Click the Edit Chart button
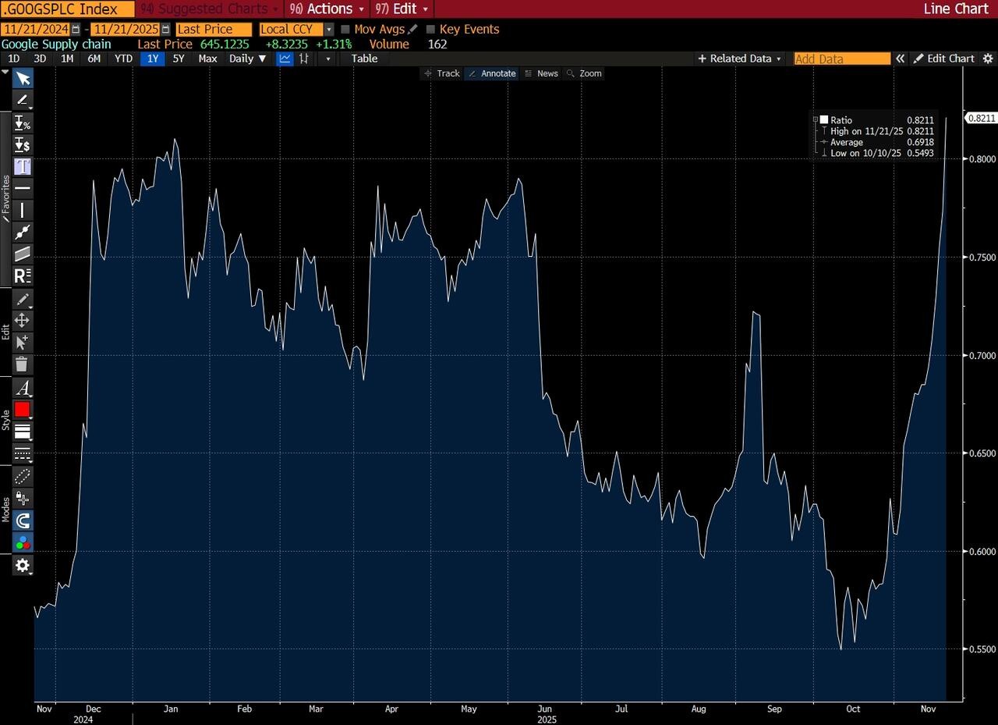Viewport: 998px width, 725px height. 944,59
